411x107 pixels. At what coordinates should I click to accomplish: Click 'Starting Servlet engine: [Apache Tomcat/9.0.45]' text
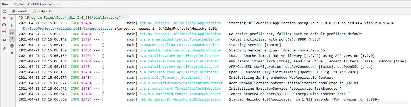click(278, 50)
